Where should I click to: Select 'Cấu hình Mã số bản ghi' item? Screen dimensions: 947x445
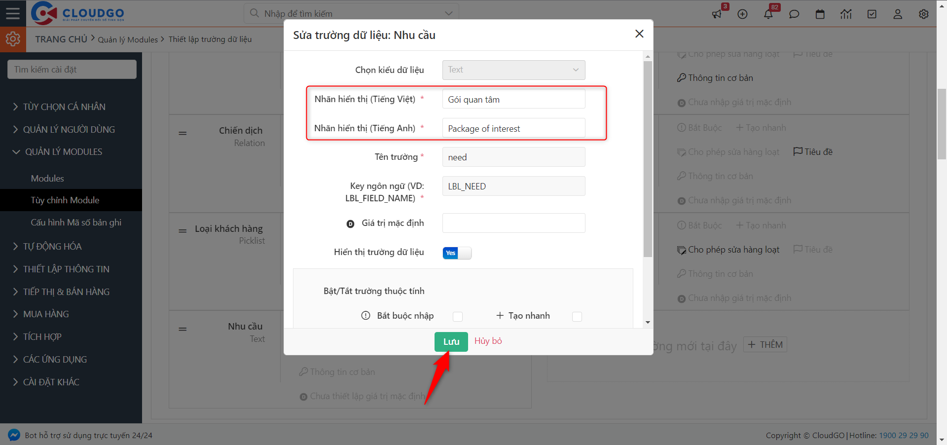76,222
